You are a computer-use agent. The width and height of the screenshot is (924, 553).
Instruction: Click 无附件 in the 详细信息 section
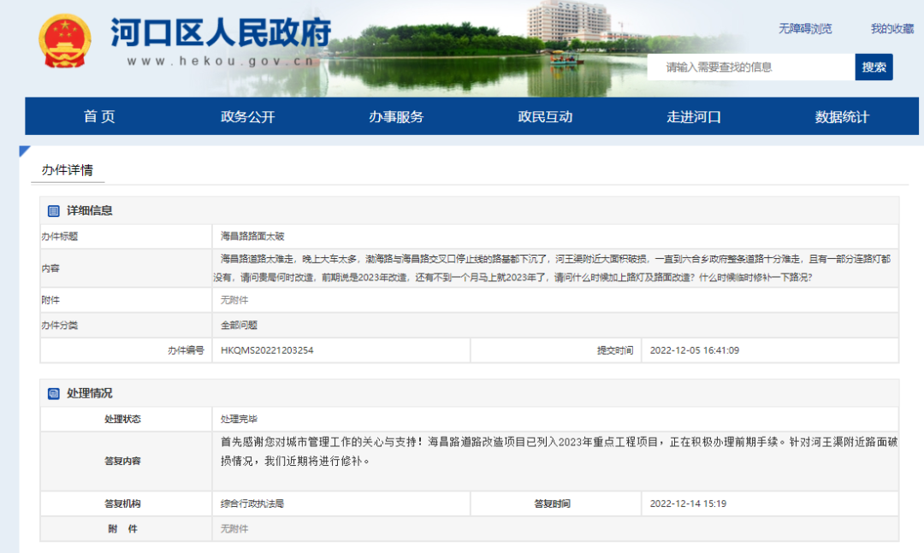[234, 300]
